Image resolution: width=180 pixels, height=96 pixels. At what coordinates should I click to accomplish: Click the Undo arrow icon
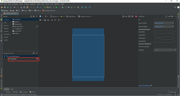tap(14, 7)
